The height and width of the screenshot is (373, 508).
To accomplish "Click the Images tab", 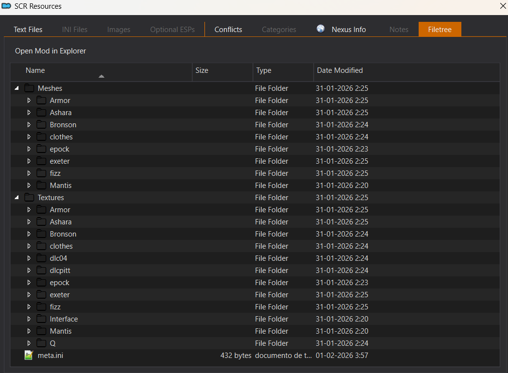I will [x=119, y=30].
